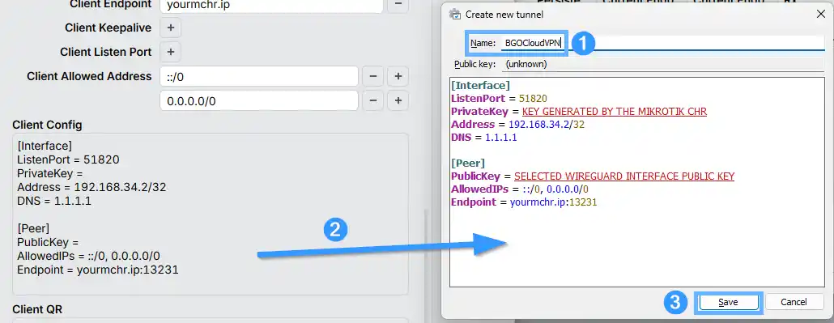Click Address 192.168.34.2/32 in tunnel editor
This screenshot has height=323, width=834.
[517, 125]
